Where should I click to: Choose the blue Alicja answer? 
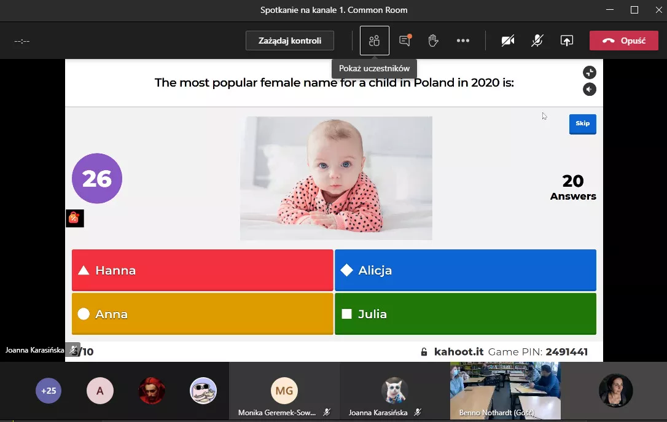point(465,270)
